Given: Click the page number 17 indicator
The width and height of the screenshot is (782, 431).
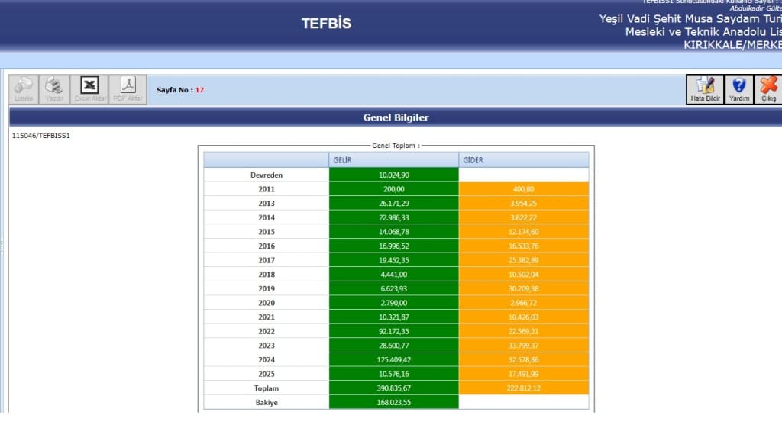Looking at the screenshot, I should coord(199,90).
